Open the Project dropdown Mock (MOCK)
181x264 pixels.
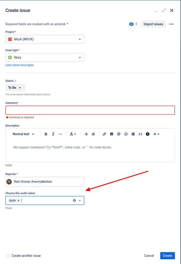click(45, 39)
